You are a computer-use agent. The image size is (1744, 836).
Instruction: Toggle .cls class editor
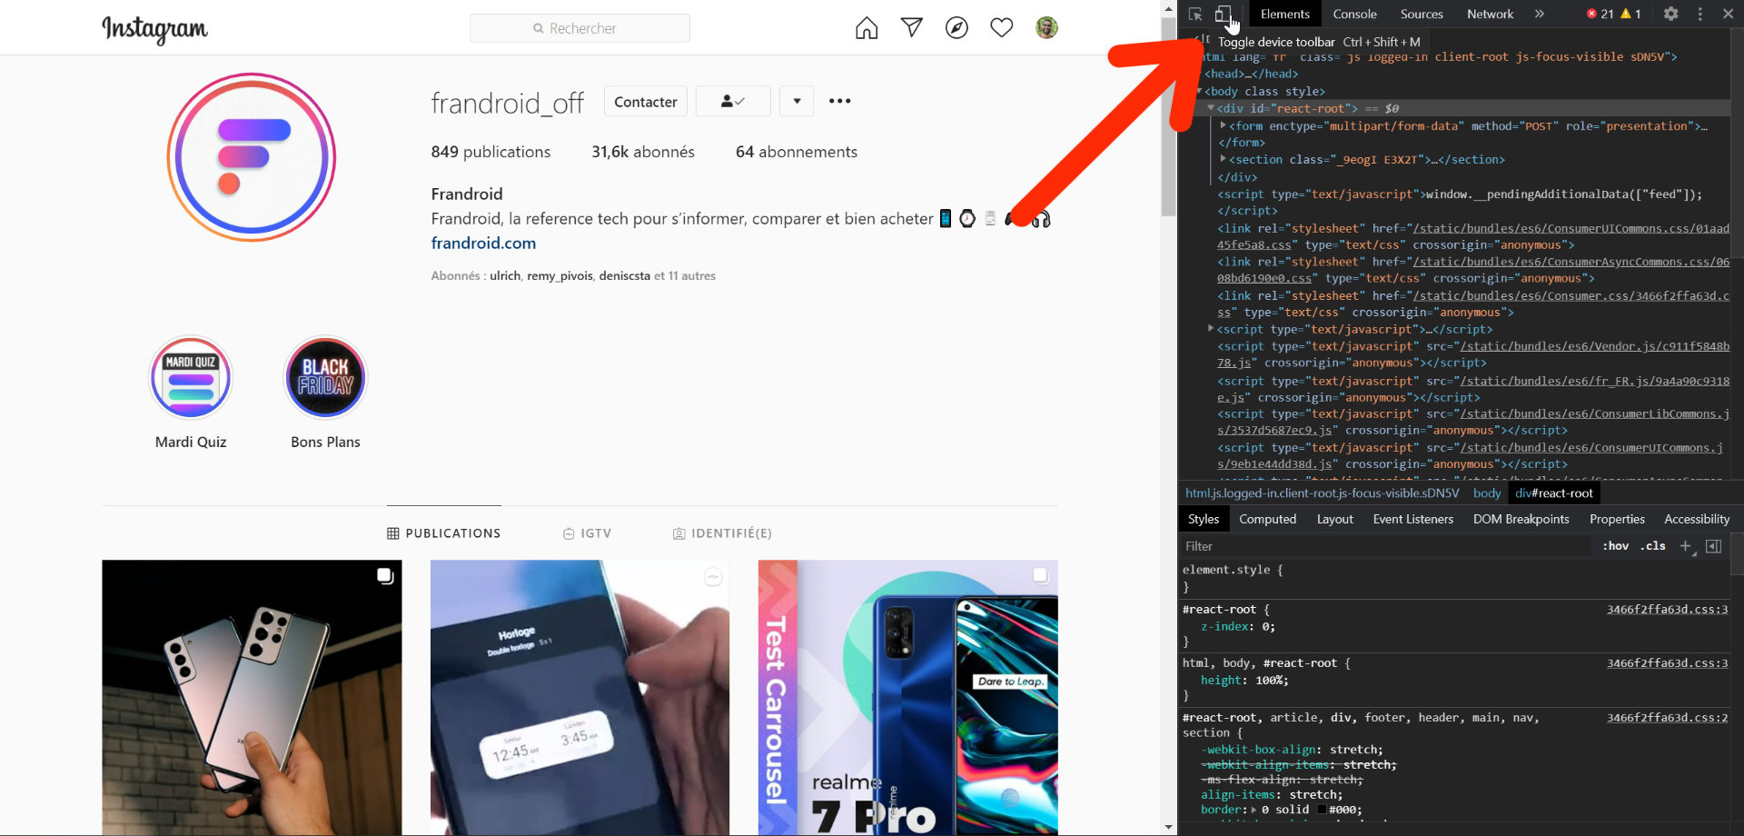click(1652, 546)
